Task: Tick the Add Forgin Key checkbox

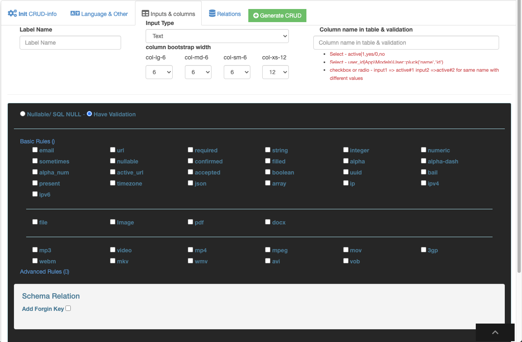Action: click(x=68, y=308)
